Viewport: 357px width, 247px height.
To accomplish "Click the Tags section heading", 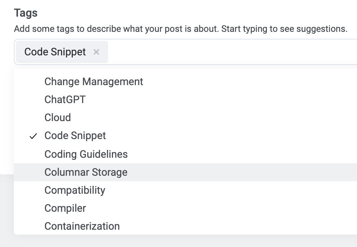I will pos(26,13).
